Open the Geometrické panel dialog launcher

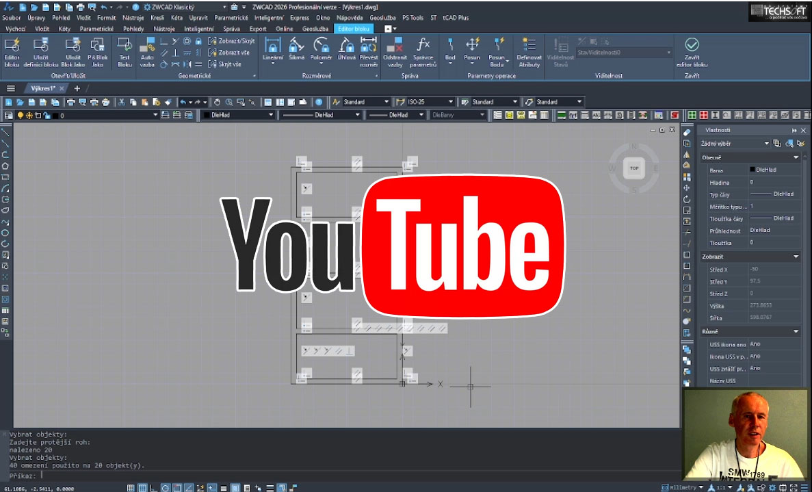pyautogui.click(x=254, y=76)
